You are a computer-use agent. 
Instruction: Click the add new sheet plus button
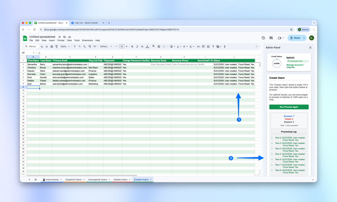(x=29, y=180)
